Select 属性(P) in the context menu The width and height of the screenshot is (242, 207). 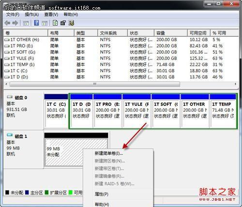point(102,194)
